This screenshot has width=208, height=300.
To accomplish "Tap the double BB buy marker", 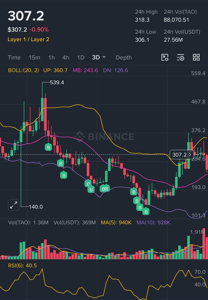I will [x=105, y=188].
